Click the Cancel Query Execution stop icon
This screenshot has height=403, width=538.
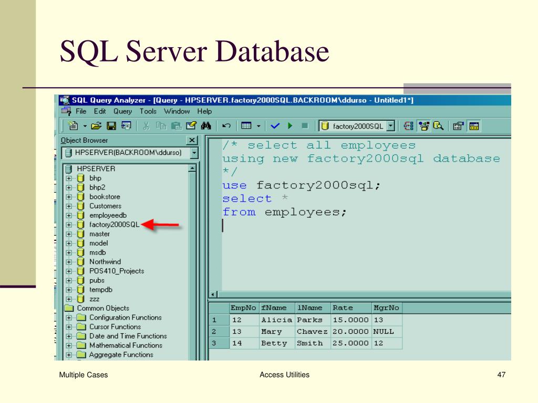click(x=305, y=126)
